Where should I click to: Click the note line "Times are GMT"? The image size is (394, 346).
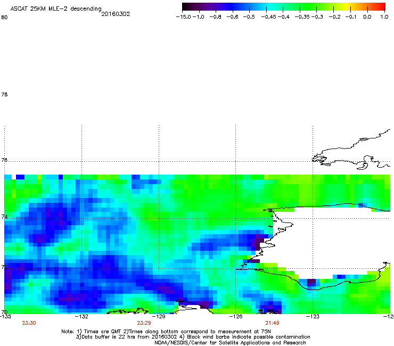(x=103, y=332)
